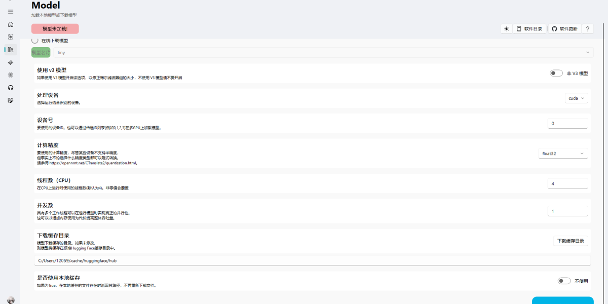Click the cache path text field
Screen dimensions: 608x304
click(x=312, y=260)
